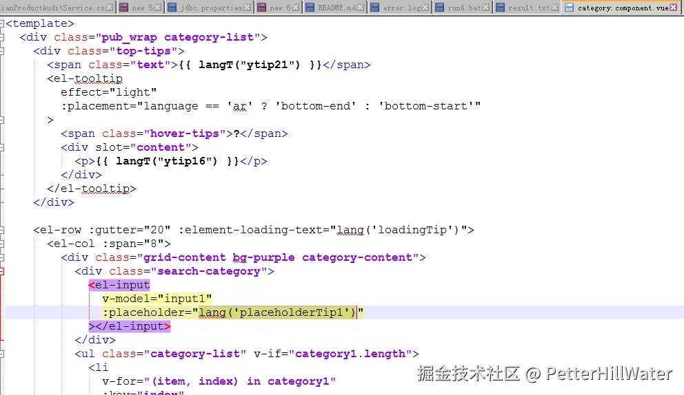Click the lang('loadingTip') text

click(398, 230)
